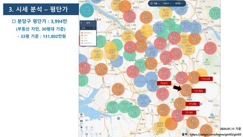Image resolution: width=243 pixels, height=137 pixels.
Task: Click the 대모산 mountain icon
Action: tap(183, 61)
